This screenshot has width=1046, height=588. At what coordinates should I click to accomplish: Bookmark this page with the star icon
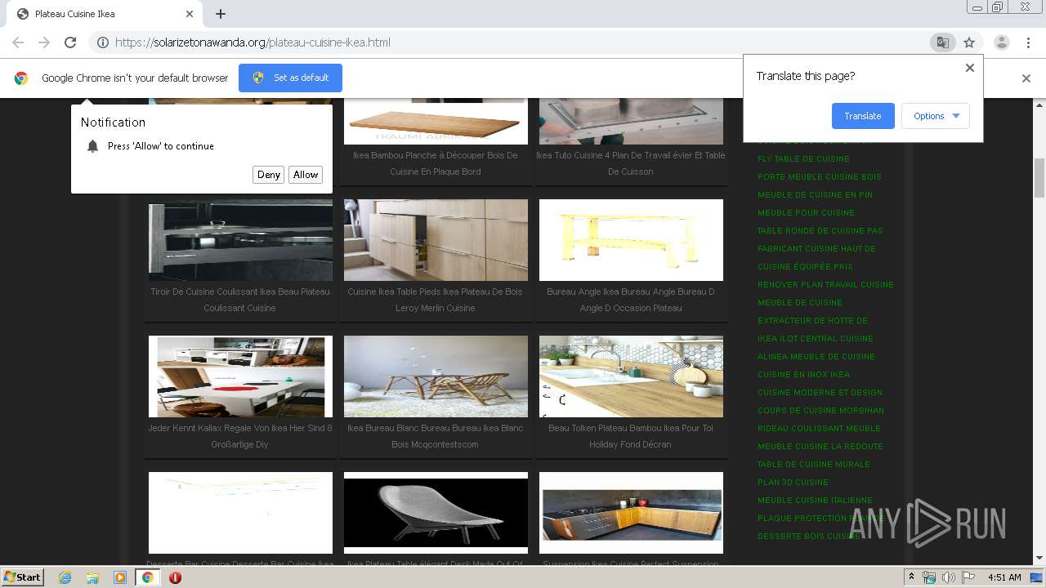pyautogui.click(x=969, y=42)
